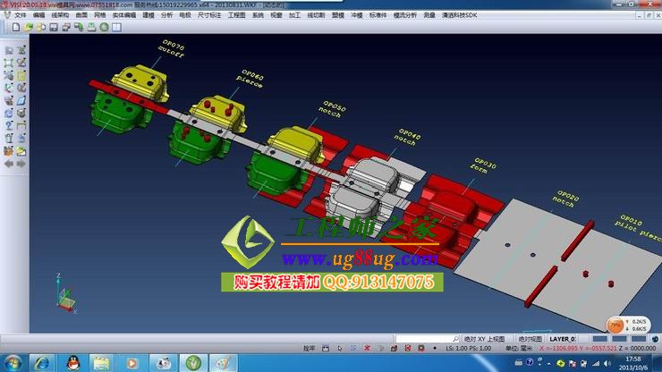Click the zoom window tool in left toolbar
Image resolution: width=662 pixels, height=372 pixels.
tap(9, 50)
